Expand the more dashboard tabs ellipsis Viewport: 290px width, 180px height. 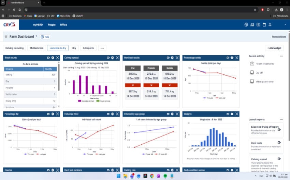[x=102, y=48]
